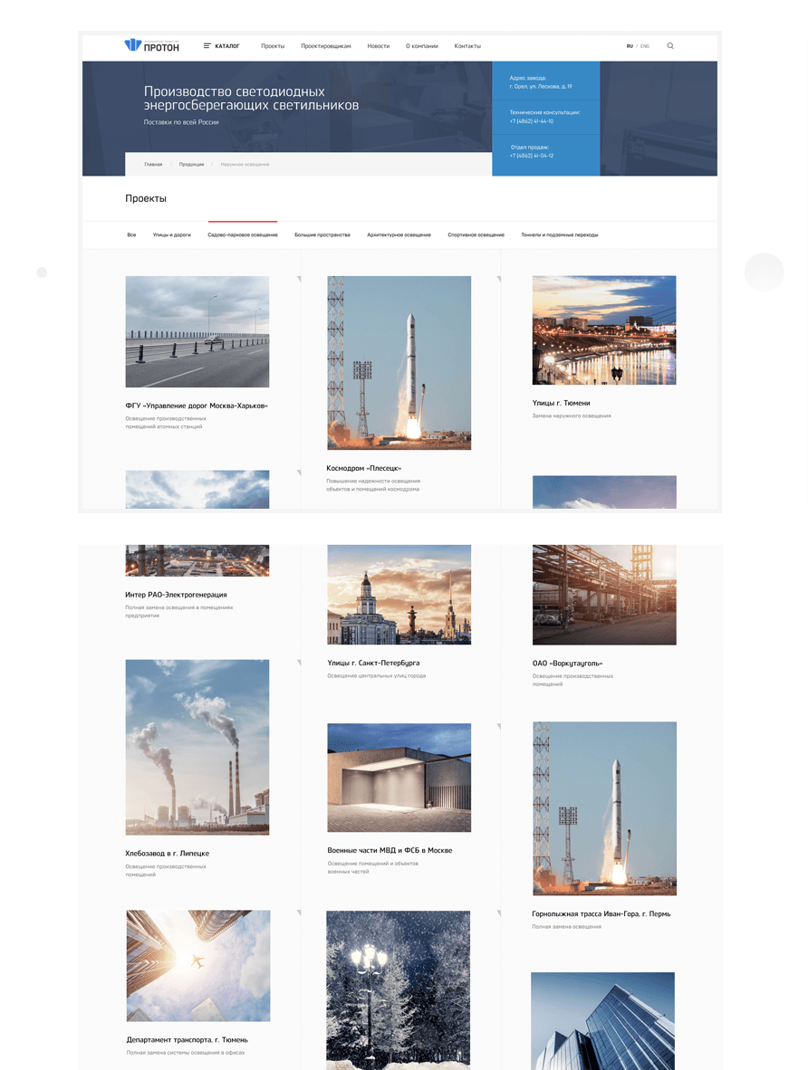The height and width of the screenshot is (1070, 808).
Task: Open the Контакты page
Action: pyautogui.click(x=467, y=46)
